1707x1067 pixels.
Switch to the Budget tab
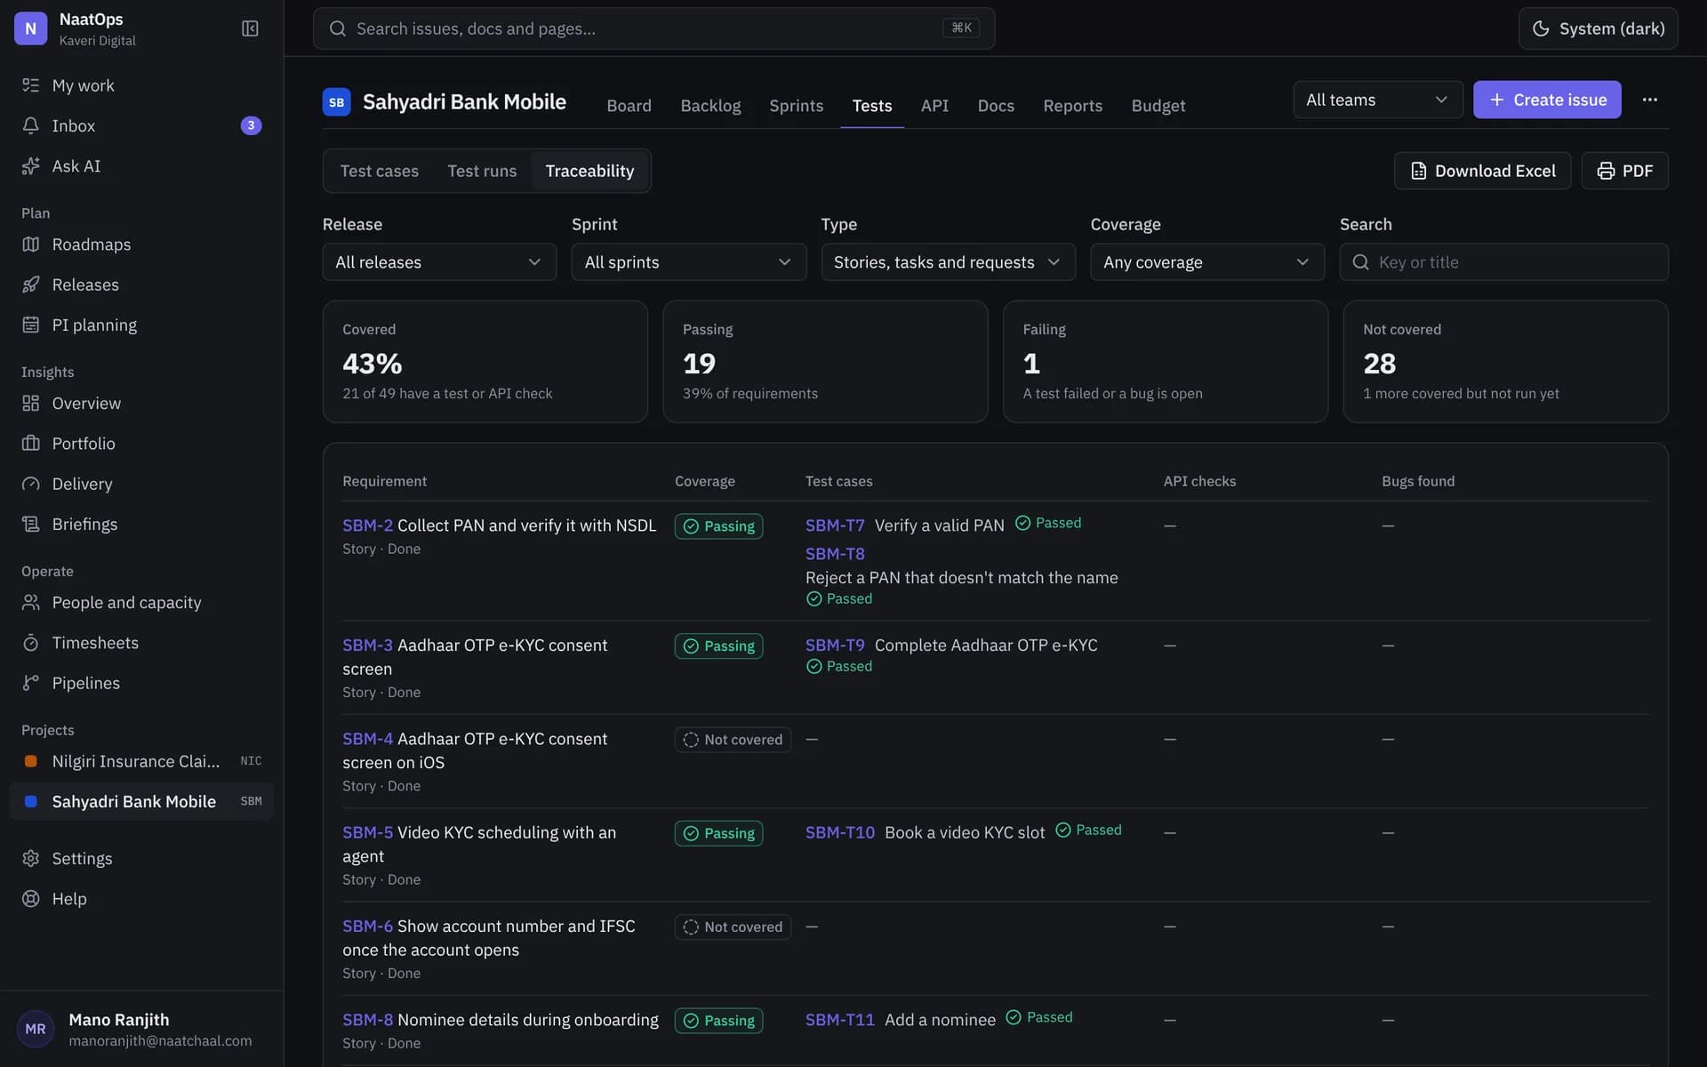(1158, 106)
